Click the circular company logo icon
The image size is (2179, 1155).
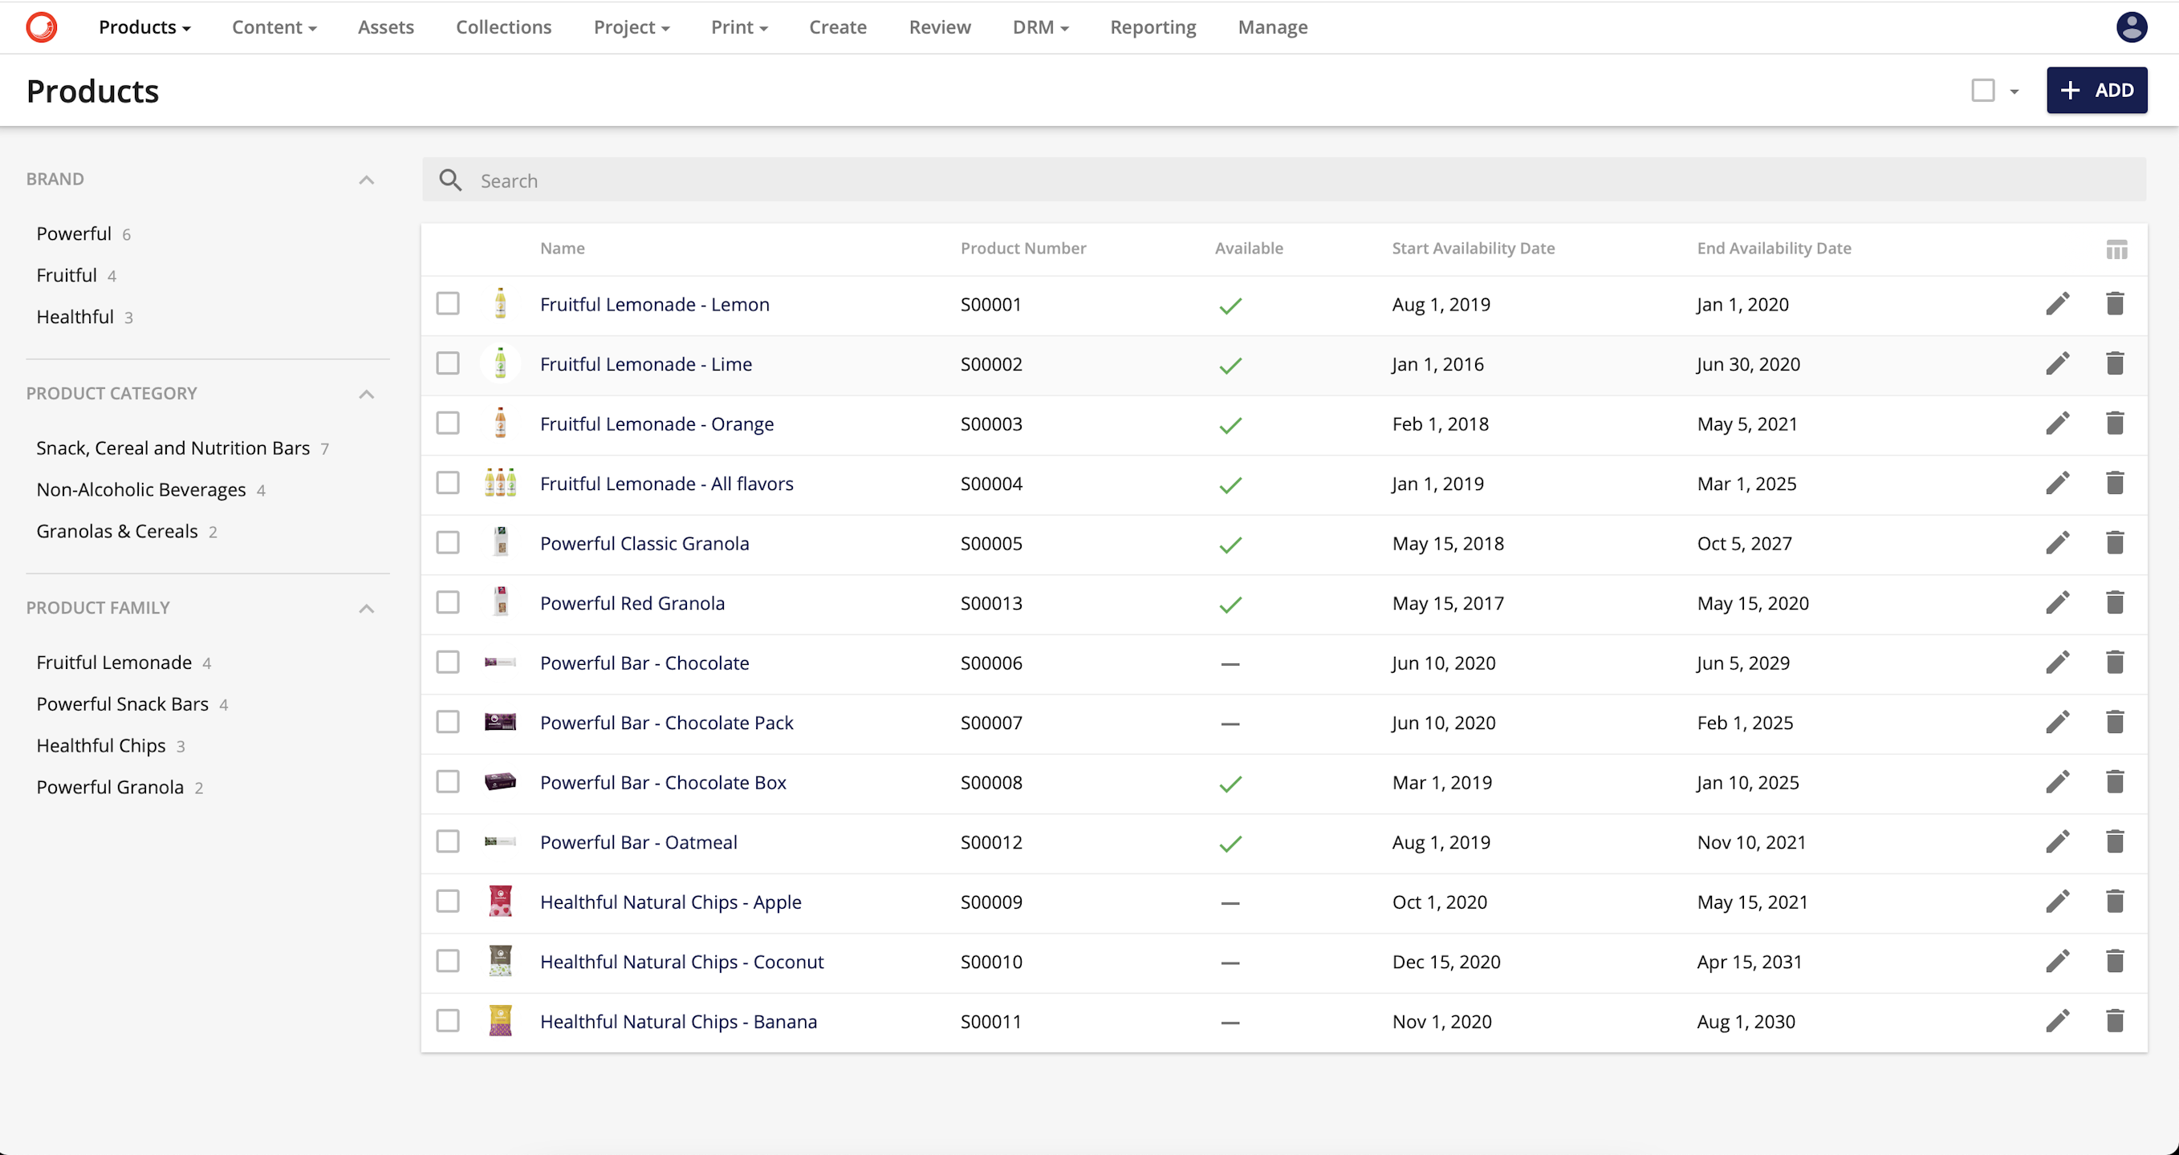click(x=41, y=27)
